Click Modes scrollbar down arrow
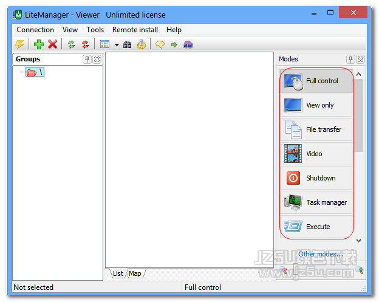379x302 pixels. [359, 241]
